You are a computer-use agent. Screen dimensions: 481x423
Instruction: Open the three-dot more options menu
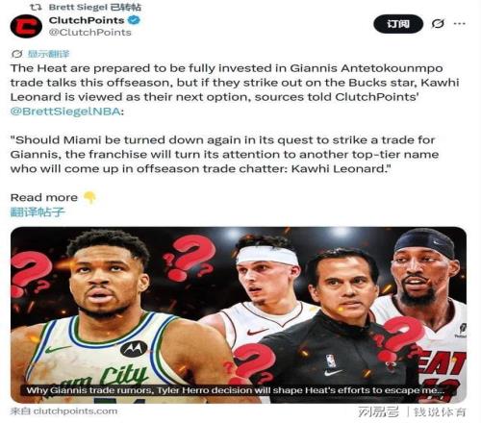pos(459,23)
